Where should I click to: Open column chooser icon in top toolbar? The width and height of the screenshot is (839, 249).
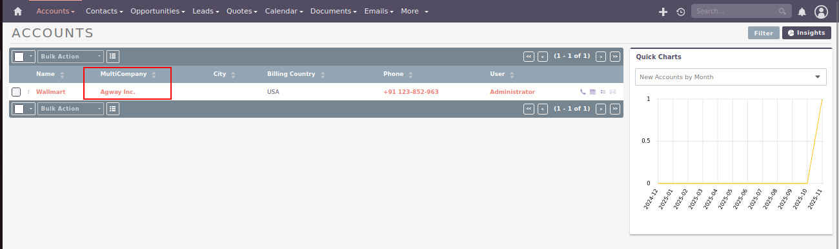coord(113,57)
